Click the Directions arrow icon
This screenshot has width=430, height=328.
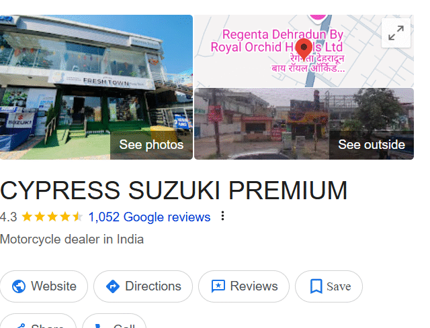[113, 286]
